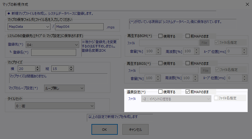This screenshot has width=252, height=139.
Task: Click BGS 音量[%] value field
Action: (x=150, y=78)
